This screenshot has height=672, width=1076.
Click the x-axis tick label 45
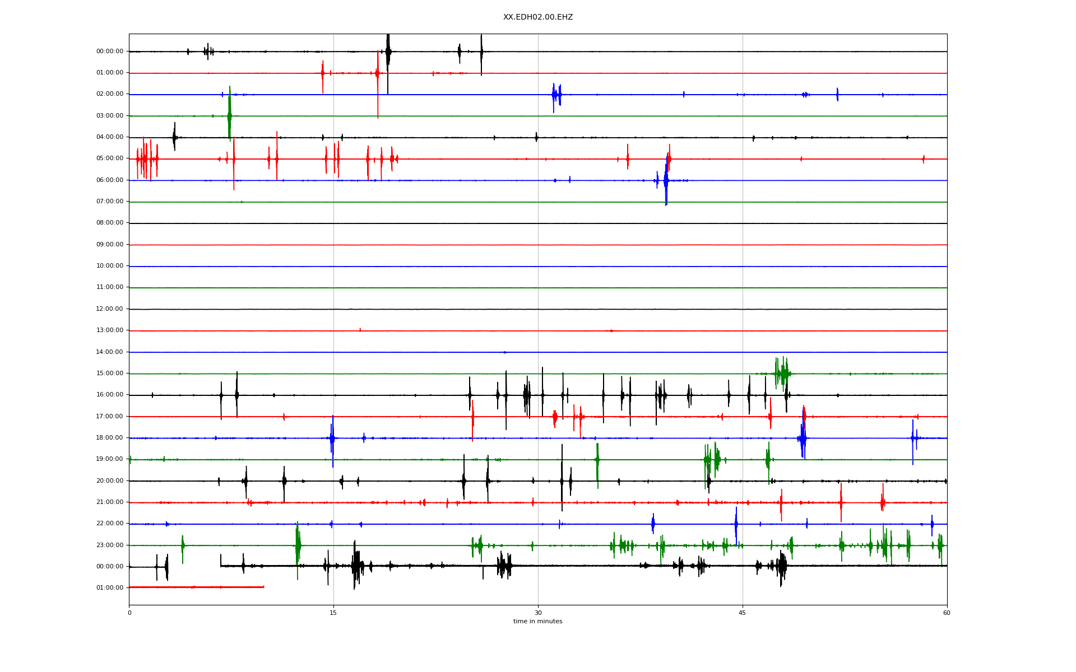point(743,613)
